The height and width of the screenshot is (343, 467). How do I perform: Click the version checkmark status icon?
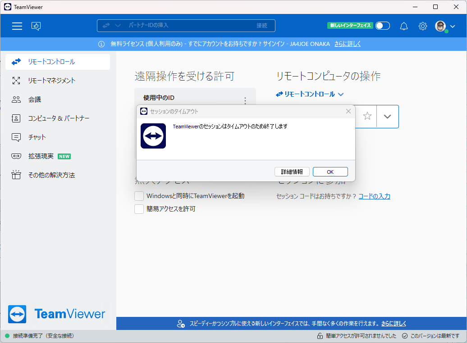(404, 336)
